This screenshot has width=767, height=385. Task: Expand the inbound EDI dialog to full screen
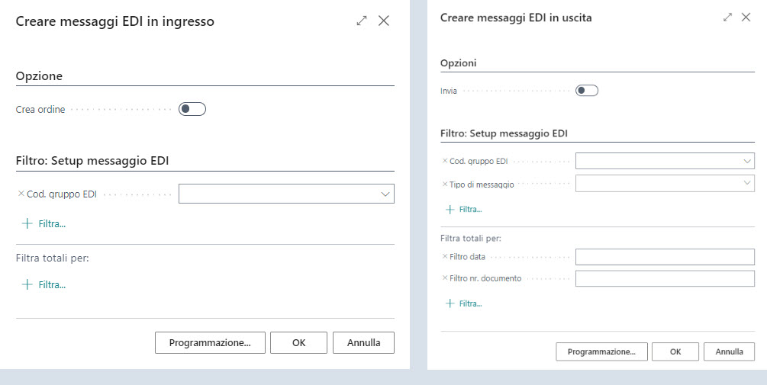pyautogui.click(x=362, y=21)
